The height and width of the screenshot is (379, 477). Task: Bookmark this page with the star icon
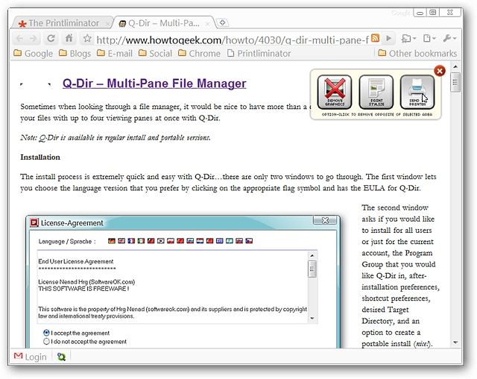click(87, 38)
